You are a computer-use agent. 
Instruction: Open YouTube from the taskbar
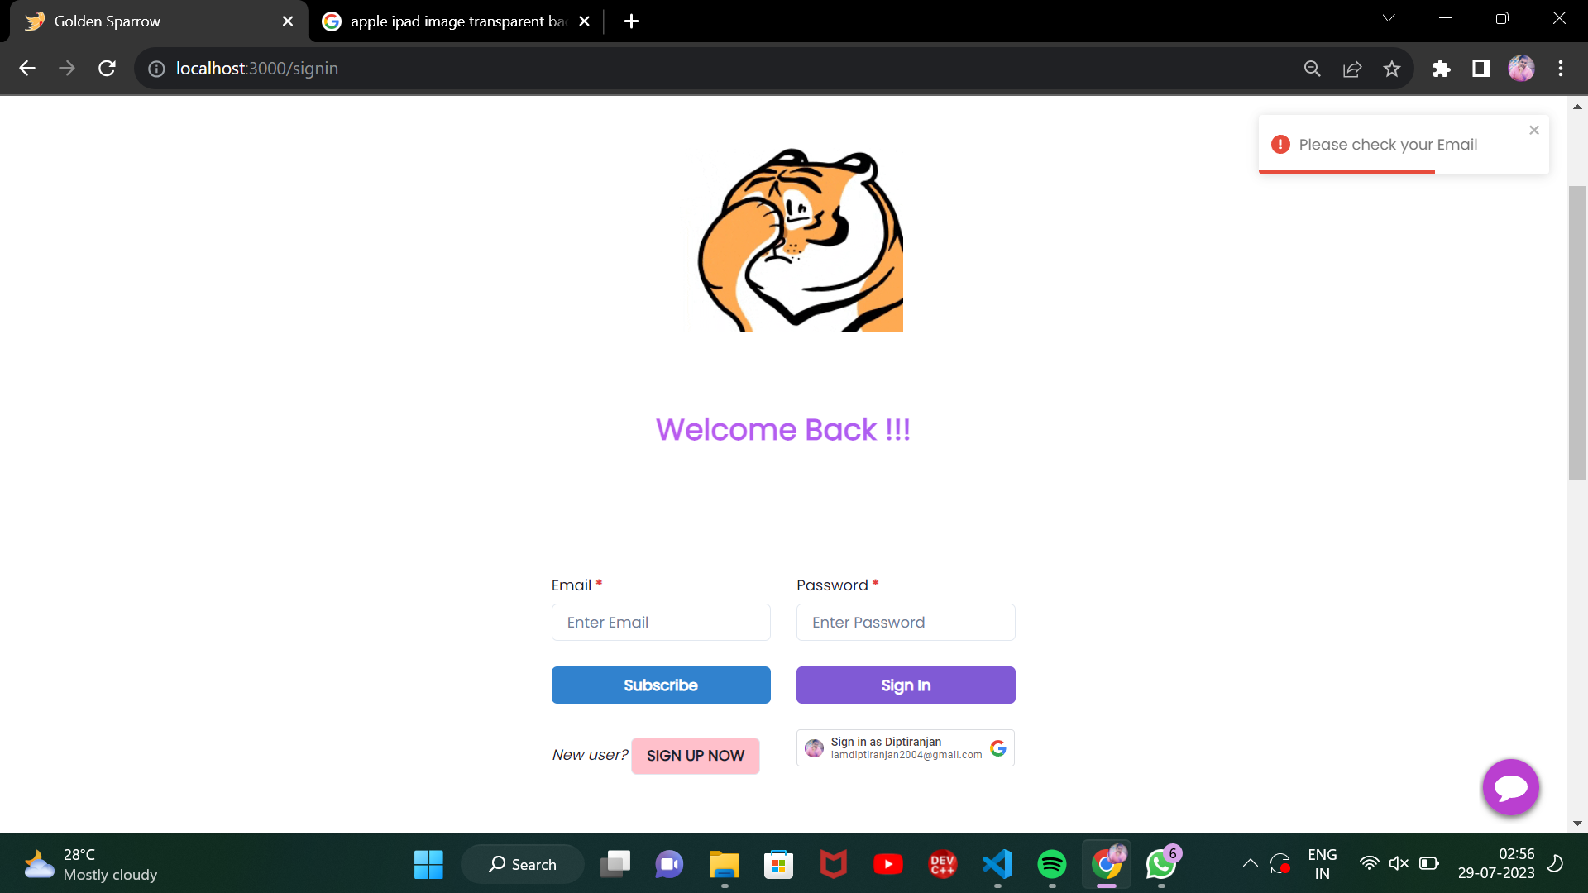(x=888, y=863)
